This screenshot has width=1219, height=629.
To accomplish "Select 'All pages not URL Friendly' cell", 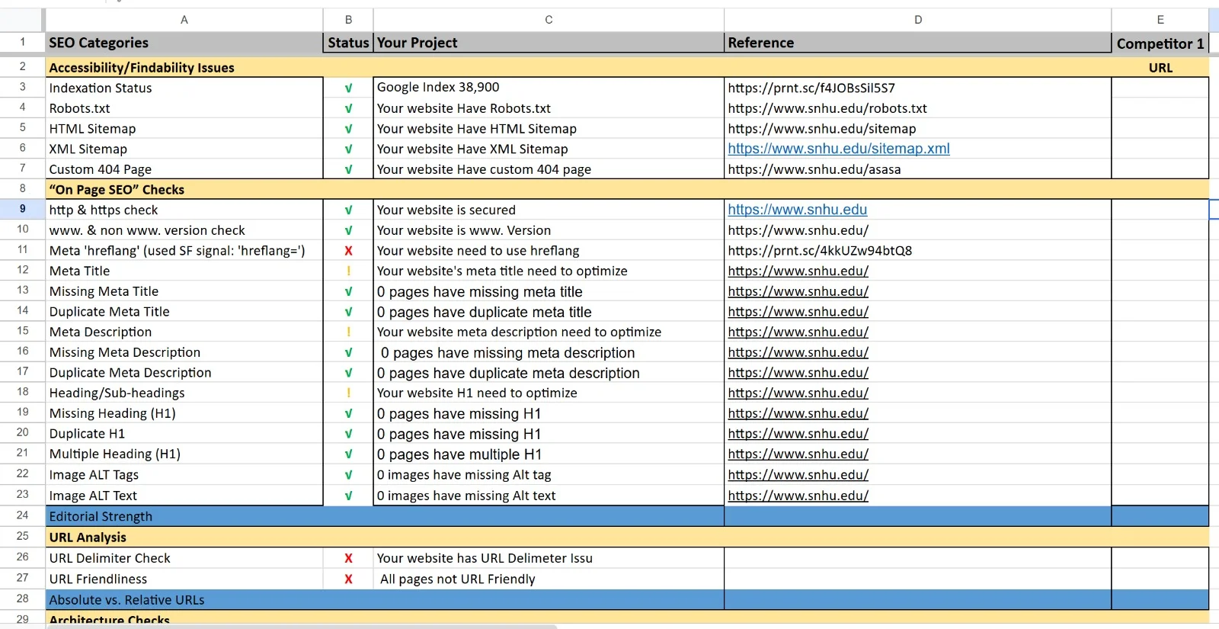I will point(549,579).
